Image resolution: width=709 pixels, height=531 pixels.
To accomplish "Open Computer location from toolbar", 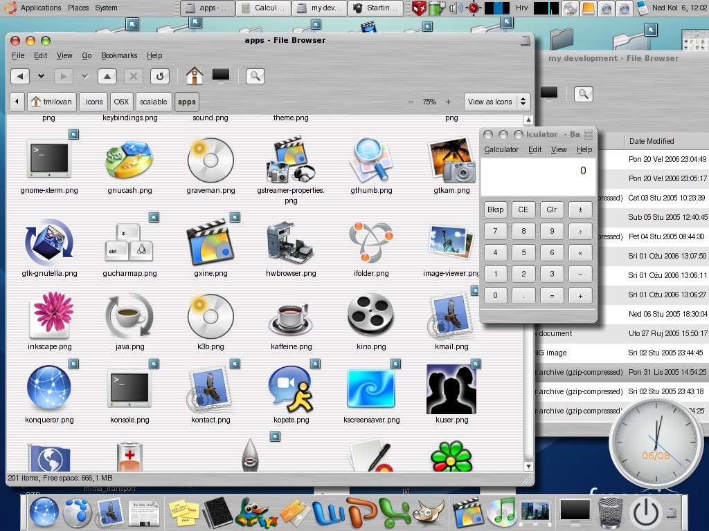I will pos(221,75).
